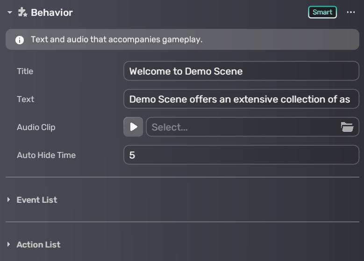Collapse the Behavior section arrow
364x261 pixels.
point(10,13)
